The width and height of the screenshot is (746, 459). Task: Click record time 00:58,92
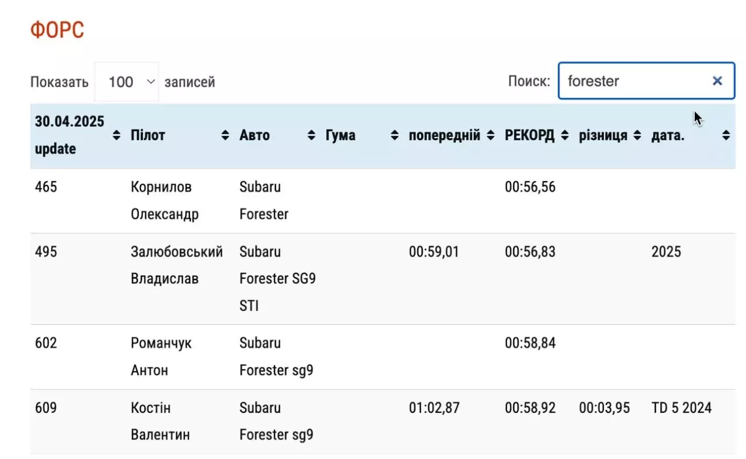pyautogui.click(x=530, y=408)
